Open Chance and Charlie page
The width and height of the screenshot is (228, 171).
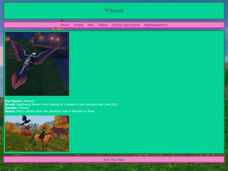(126, 25)
